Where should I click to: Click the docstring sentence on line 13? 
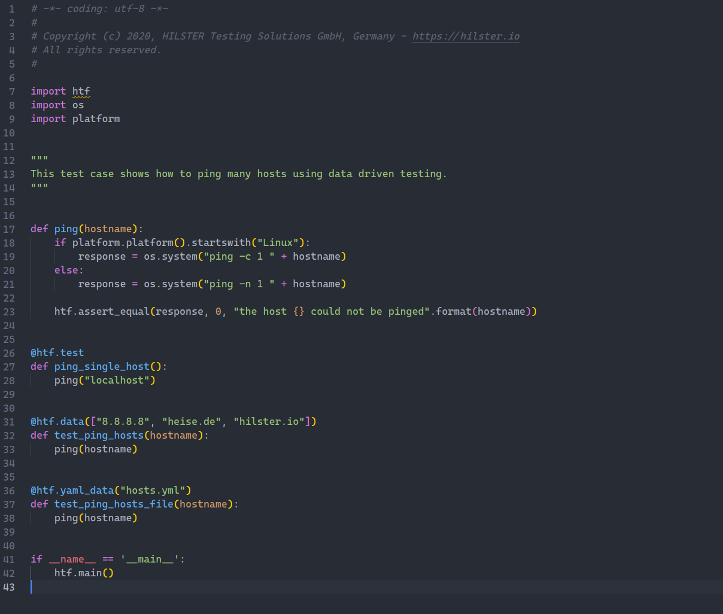pos(236,174)
